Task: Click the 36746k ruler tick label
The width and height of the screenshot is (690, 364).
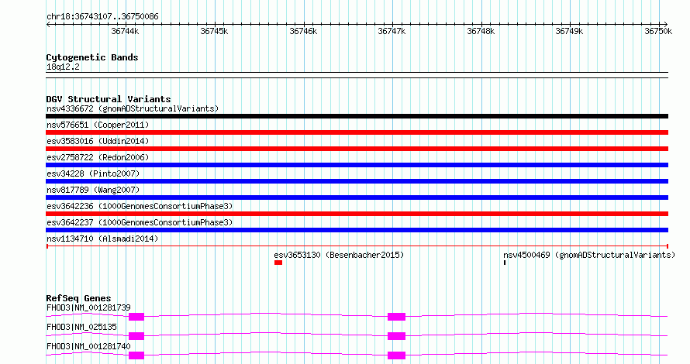Action: click(x=303, y=31)
